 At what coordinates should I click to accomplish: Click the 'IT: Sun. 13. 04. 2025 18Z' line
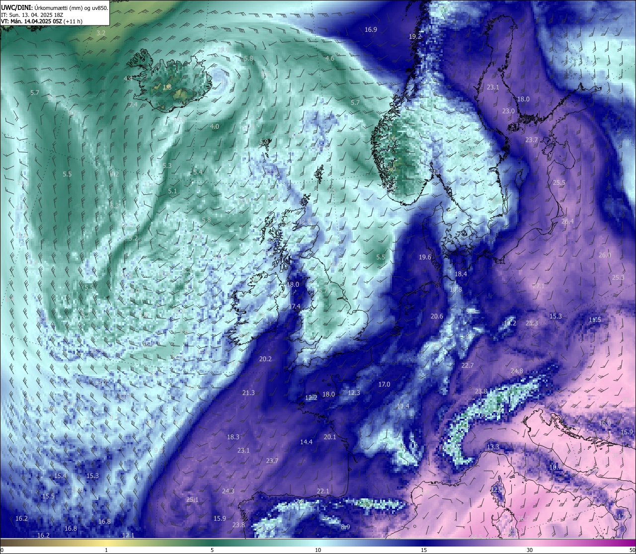pyautogui.click(x=32, y=15)
